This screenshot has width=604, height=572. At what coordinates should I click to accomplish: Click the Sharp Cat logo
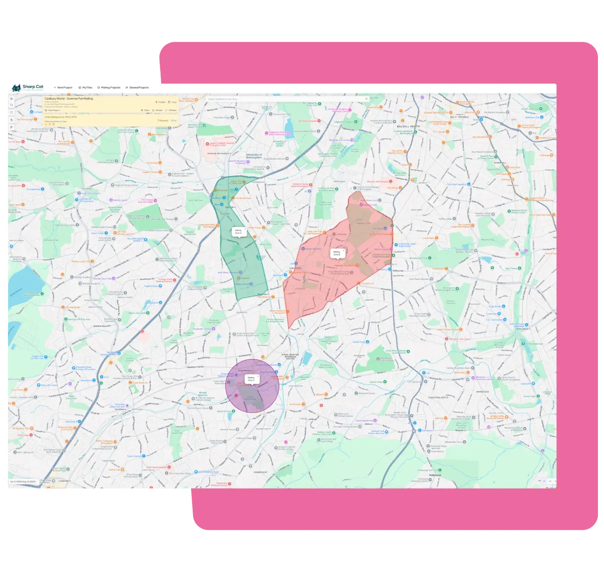coord(28,88)
